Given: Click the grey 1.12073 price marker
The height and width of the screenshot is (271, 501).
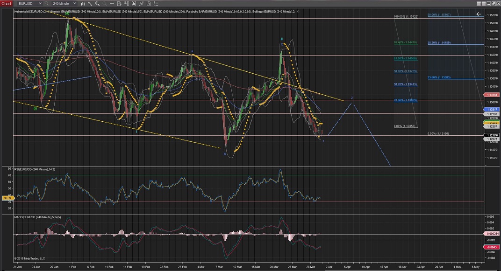Looking at the screenshot, I should 492,139.
